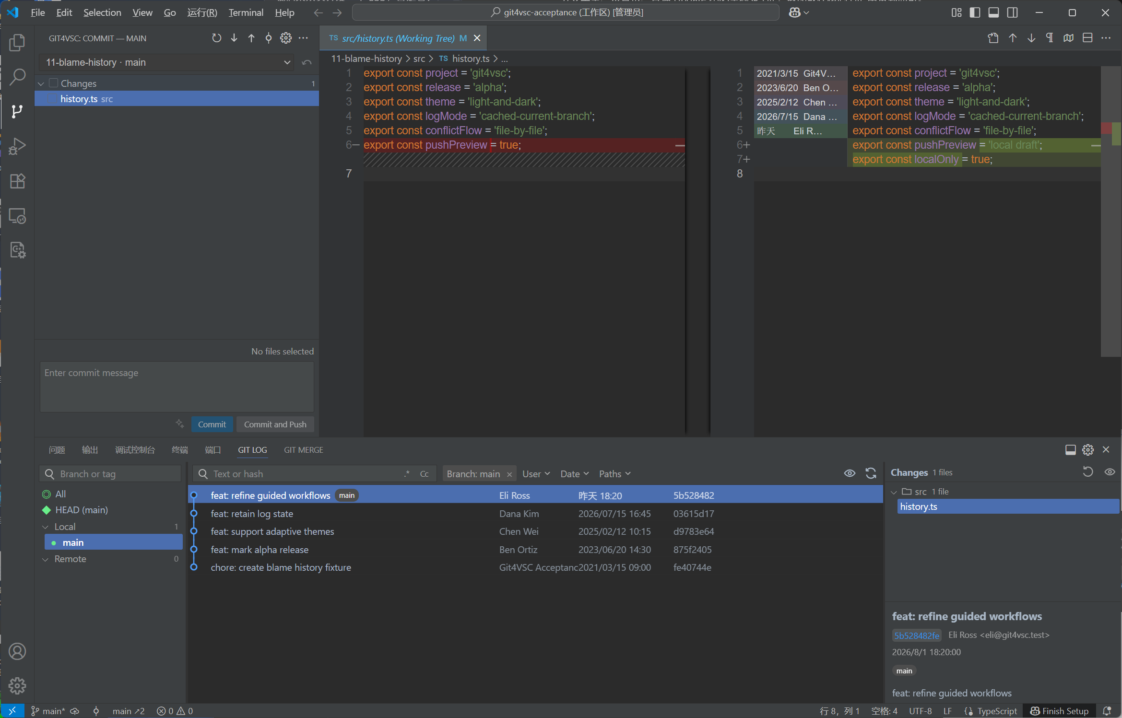The width and height of the screenshot is (1122, 718).
Task: Check the Changes group checkbox
Action: click(54, 83)
